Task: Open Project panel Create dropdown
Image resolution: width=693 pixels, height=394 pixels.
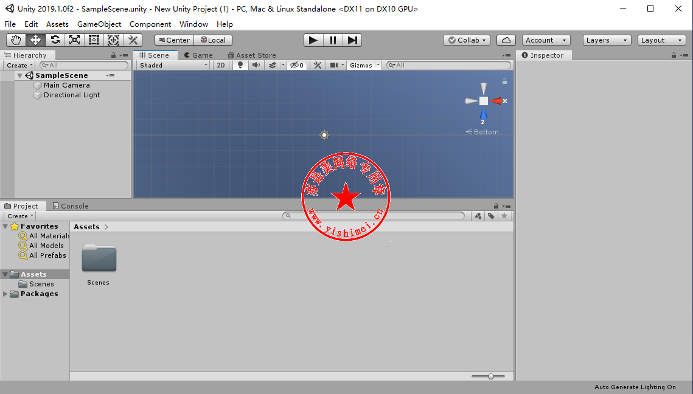Action: (x=20, y=216)
